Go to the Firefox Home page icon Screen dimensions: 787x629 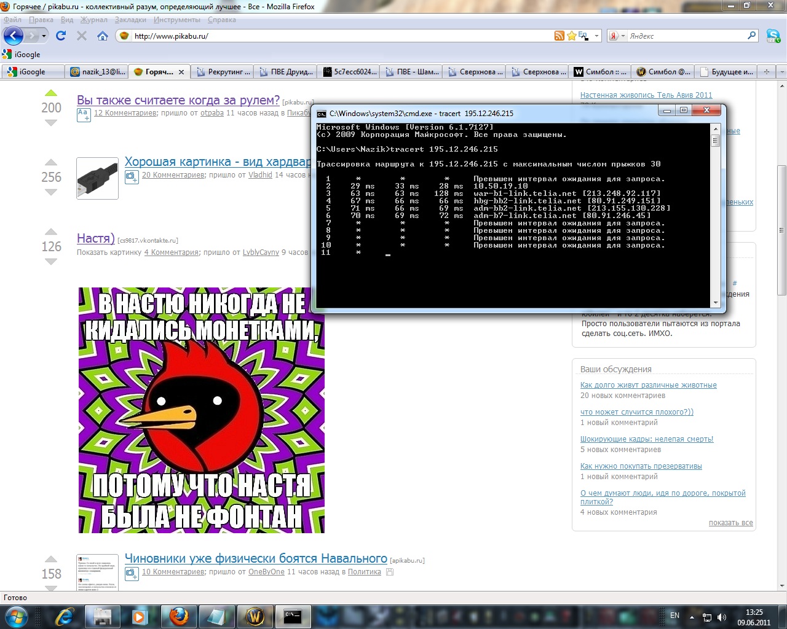tap(103, 36)
